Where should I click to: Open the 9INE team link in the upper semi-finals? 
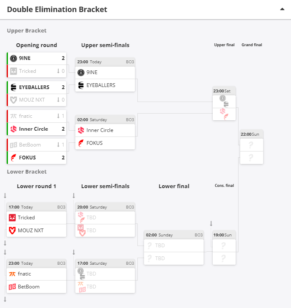(x=92, y=72)
